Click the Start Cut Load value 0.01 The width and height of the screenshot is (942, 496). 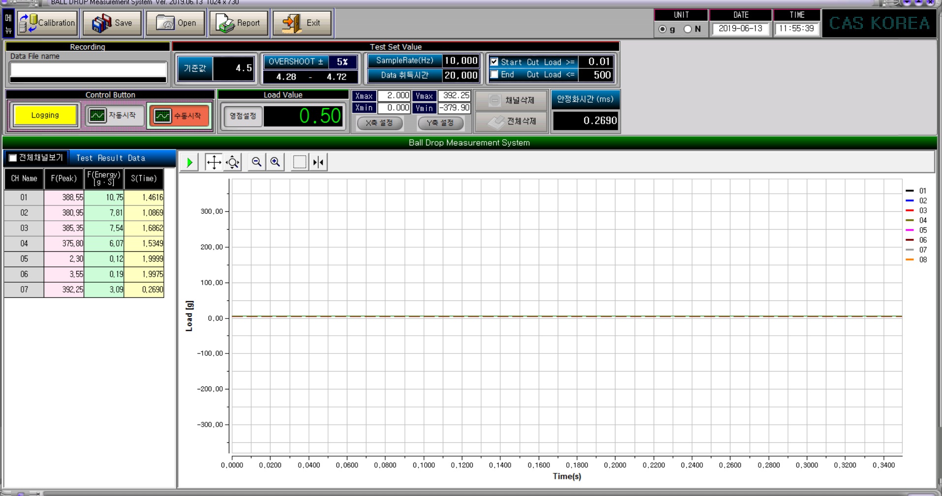tap(596, 62)
